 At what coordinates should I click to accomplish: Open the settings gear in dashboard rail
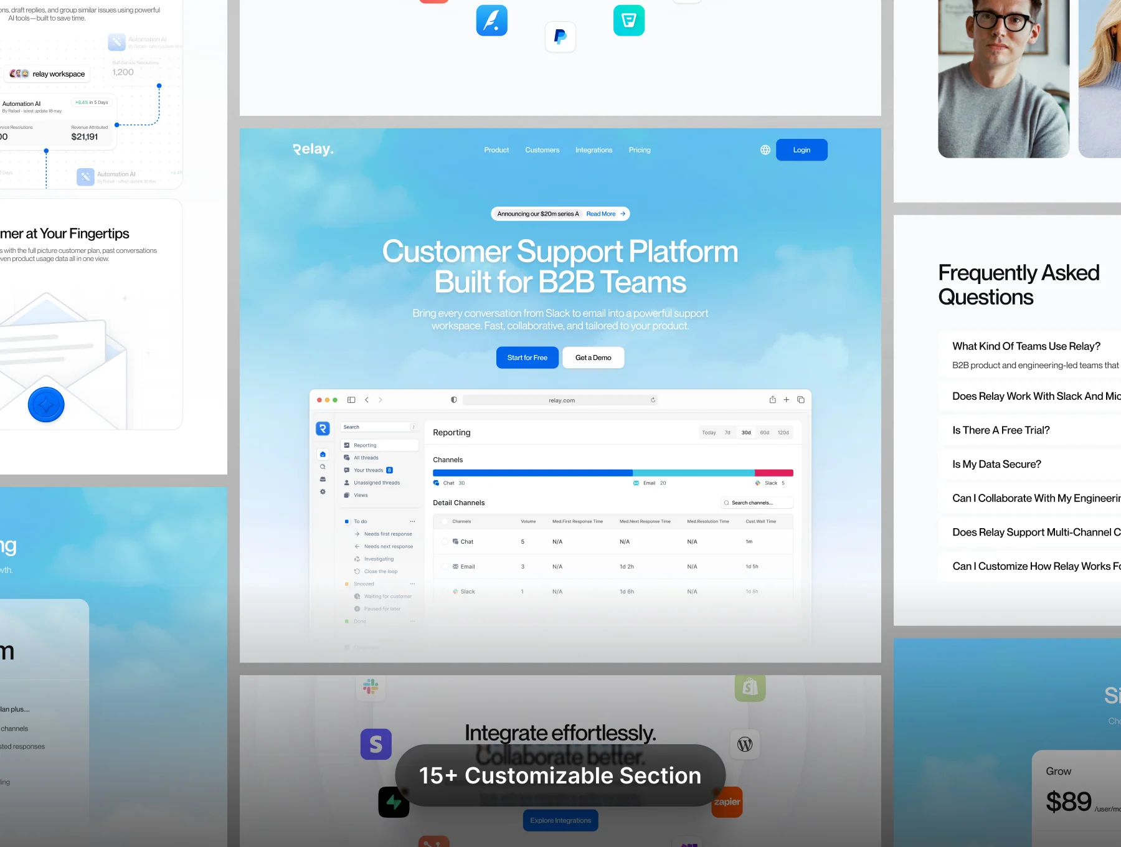point(323,491)
